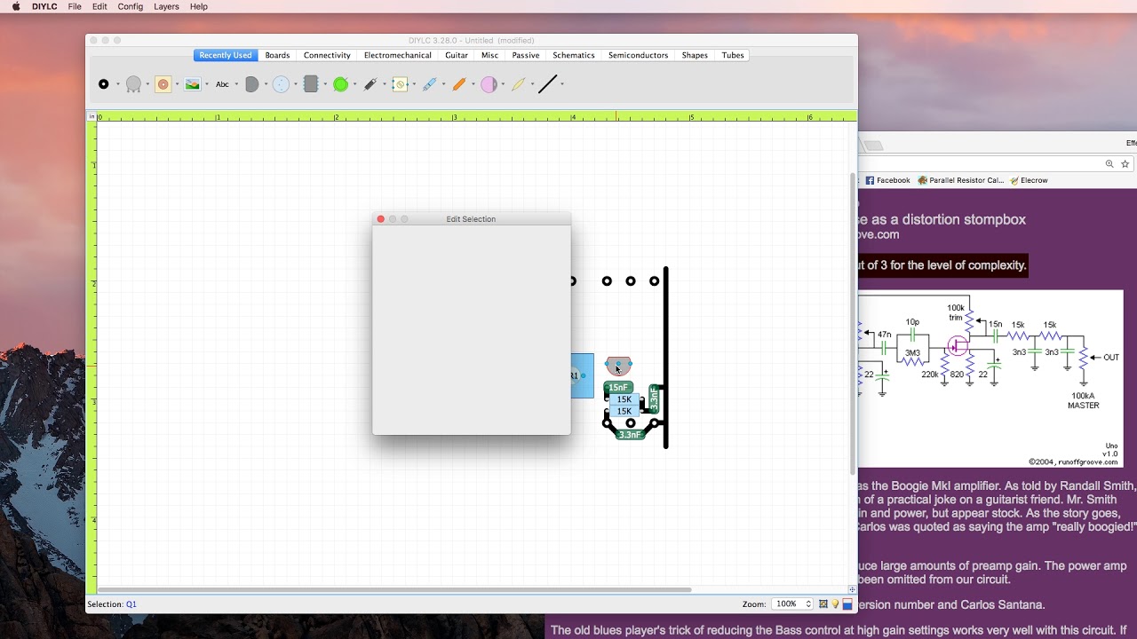Close the Edit Selection dialog

tap(380, 219)
